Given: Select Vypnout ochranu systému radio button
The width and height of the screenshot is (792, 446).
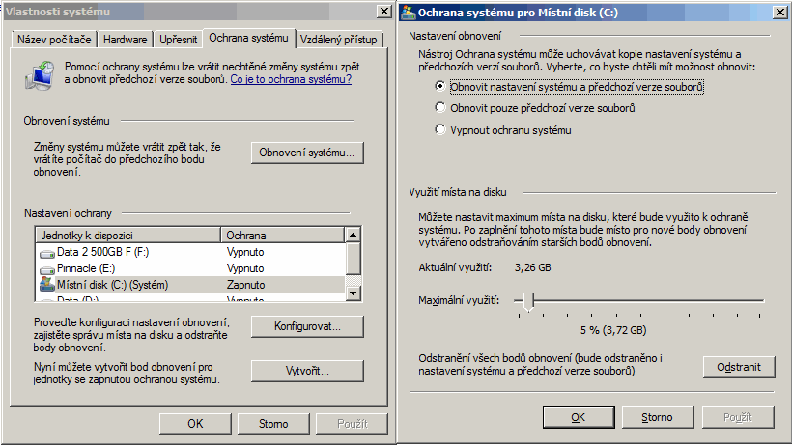Looking at the screenshot, I should coord(440,129).
